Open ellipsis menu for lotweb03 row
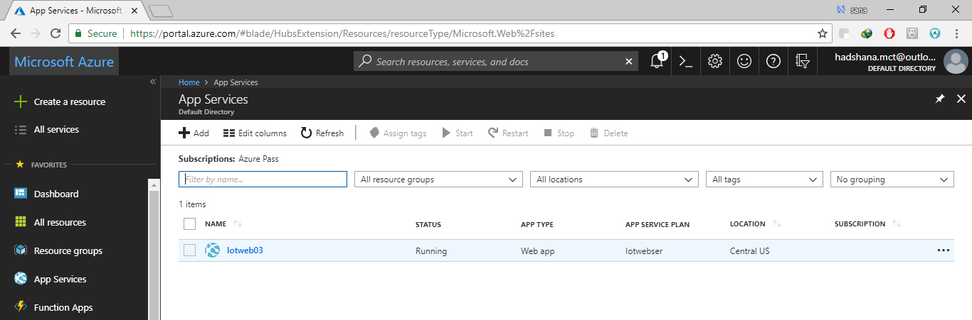The width and height of the screenshot is (972, 320). click(x=944, y=250)
